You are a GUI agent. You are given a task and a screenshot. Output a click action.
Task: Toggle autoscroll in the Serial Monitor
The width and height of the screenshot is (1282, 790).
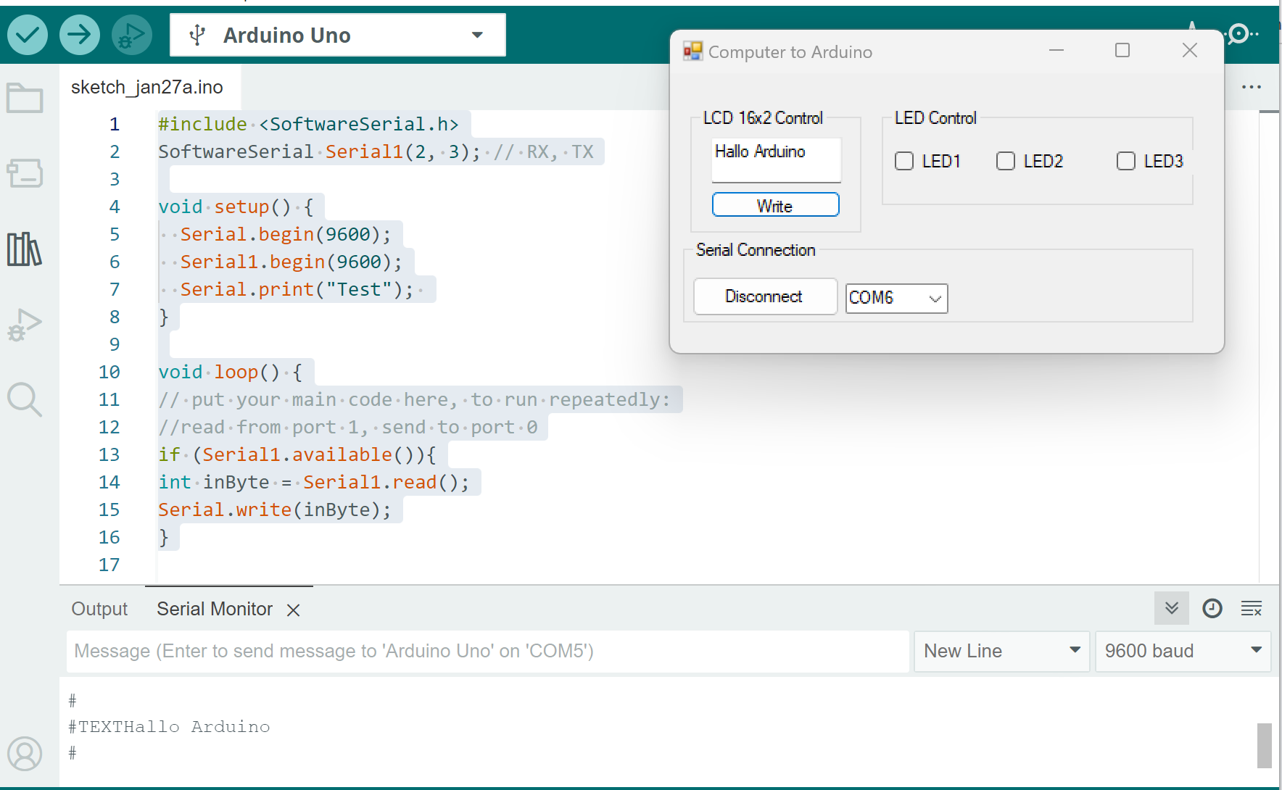[1172, 608]
